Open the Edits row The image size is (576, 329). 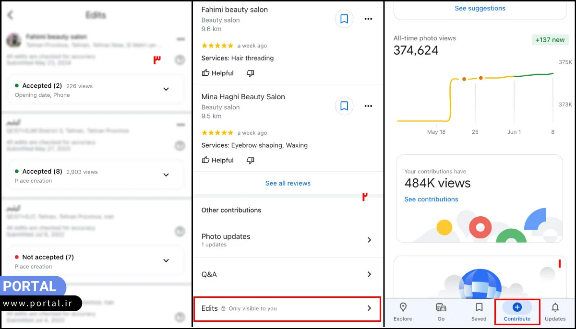[287, 308]
